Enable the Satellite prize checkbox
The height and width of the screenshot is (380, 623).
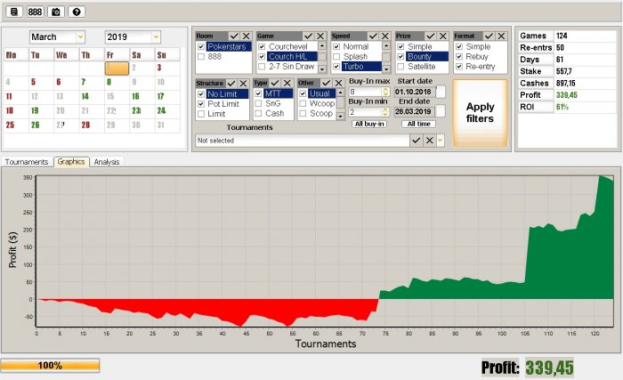point(400,67)
